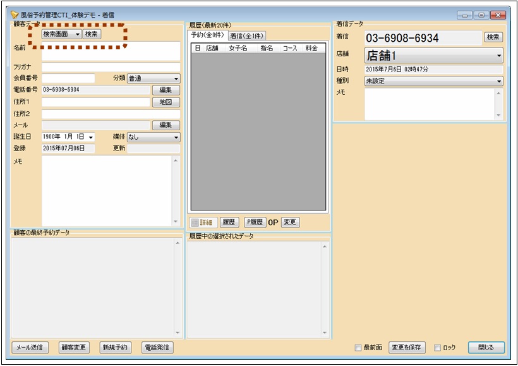Expand the 店舗1 store dropdown

tap(434, 56)
